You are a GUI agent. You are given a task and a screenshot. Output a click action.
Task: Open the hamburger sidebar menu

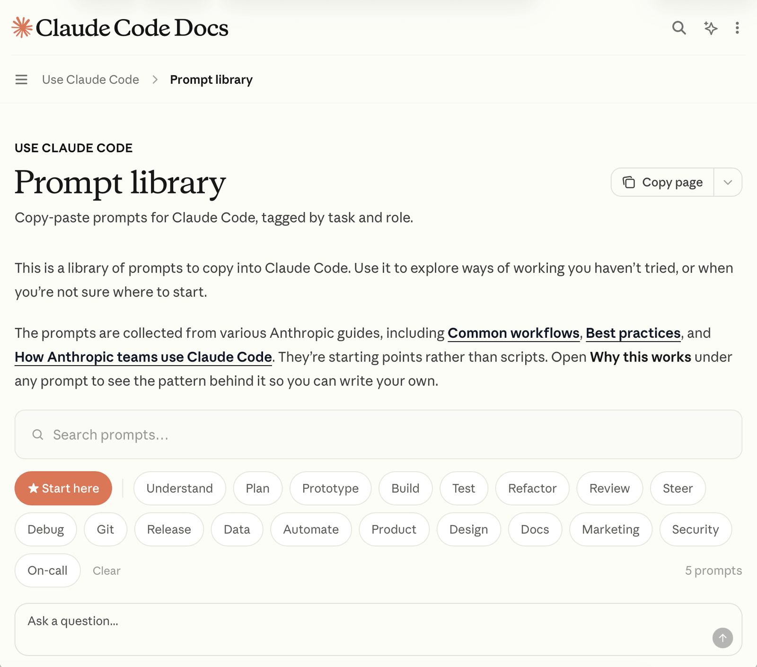coord(21,79)
